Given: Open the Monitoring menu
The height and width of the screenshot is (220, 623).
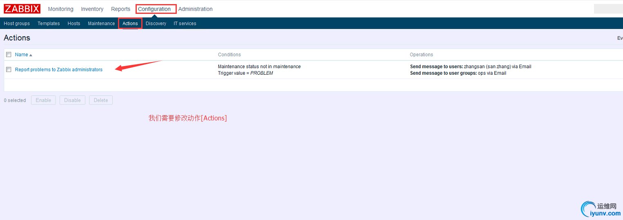Looking at the screenshot, I should [x=60, y=9].
